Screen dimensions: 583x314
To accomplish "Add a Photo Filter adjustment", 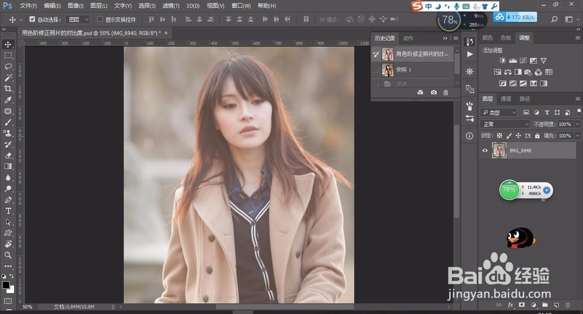I will [528, 72].
